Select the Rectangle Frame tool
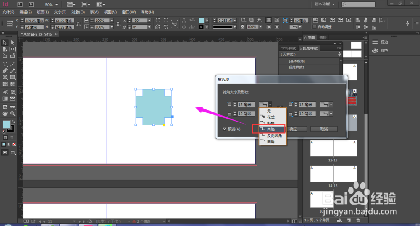 coord(5,77)
